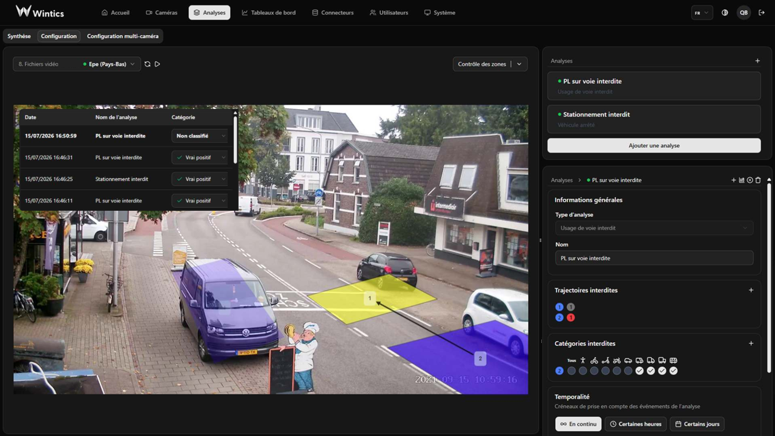Click the Analyses breadcrumb link
The width and height of the screenshot is (775, 436).
point(562,180)
